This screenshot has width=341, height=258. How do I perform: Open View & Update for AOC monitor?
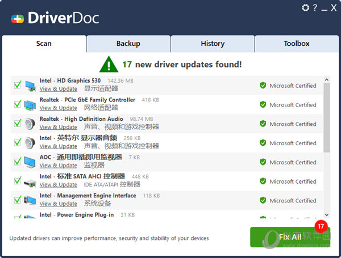coord(59,166)
